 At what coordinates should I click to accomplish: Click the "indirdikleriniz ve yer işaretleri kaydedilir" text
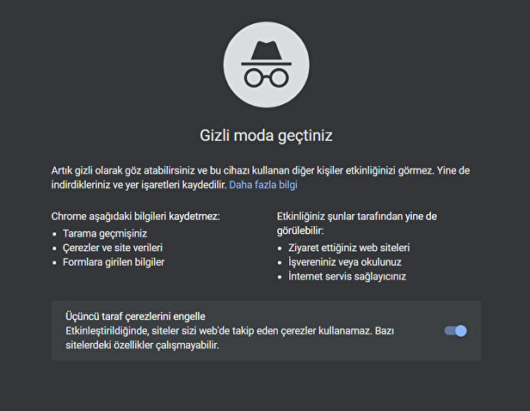click(138, 184)
